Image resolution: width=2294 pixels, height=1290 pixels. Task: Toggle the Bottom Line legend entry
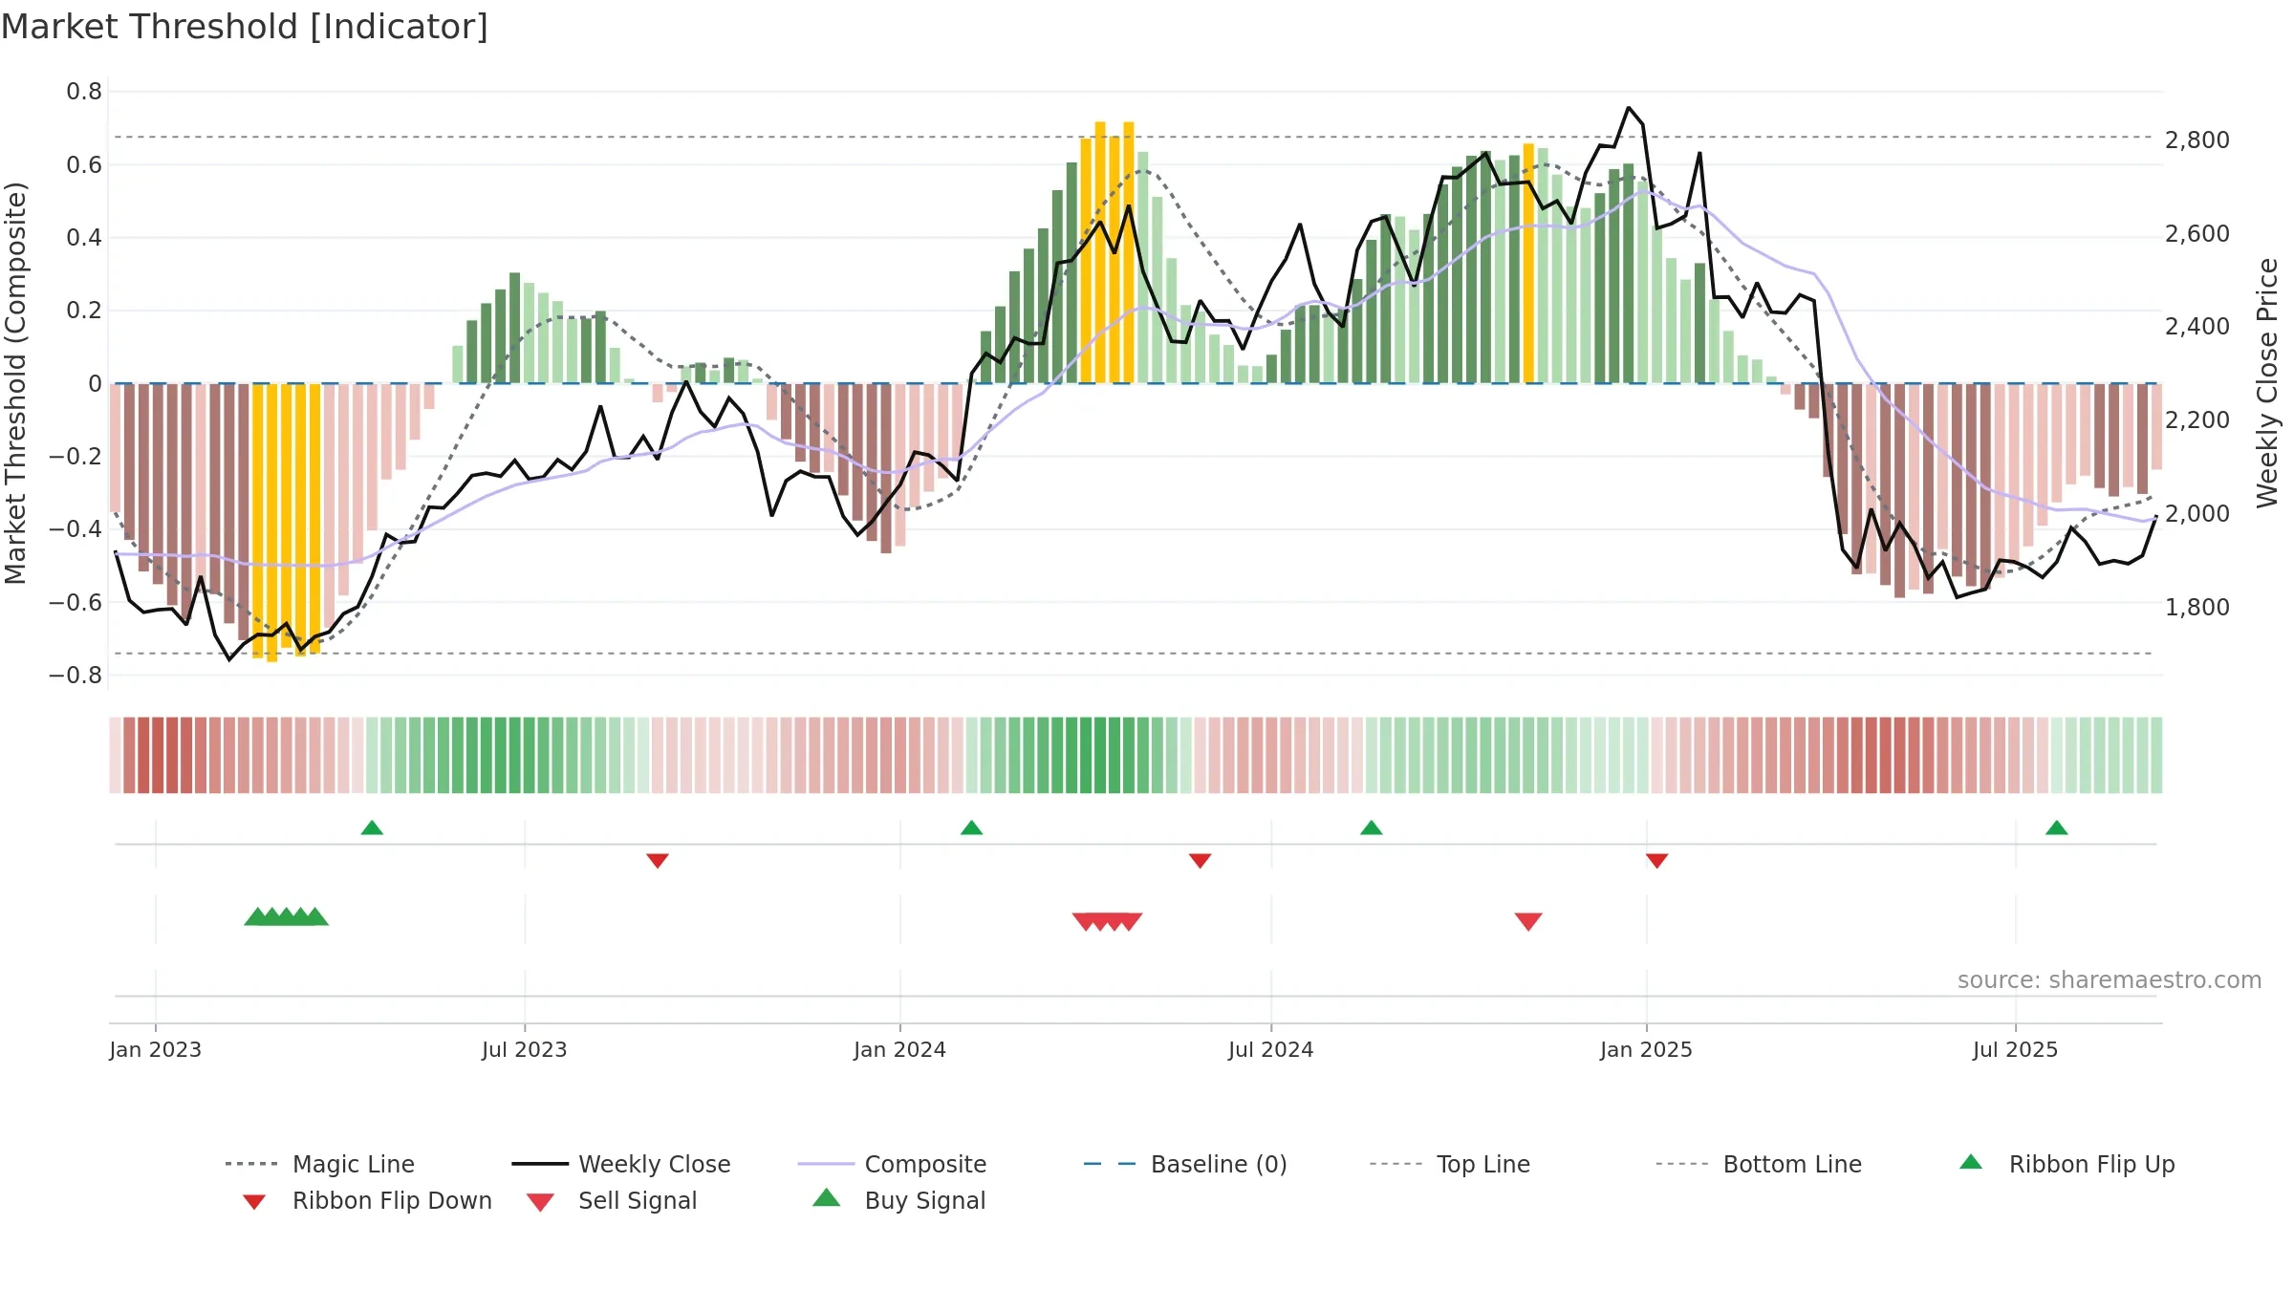pyautogui.click(x=1759, y=1164)
